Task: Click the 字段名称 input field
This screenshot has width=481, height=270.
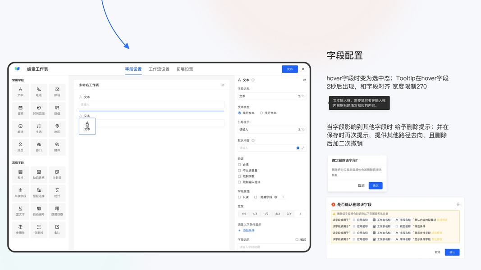Action: tap(272, 96)
